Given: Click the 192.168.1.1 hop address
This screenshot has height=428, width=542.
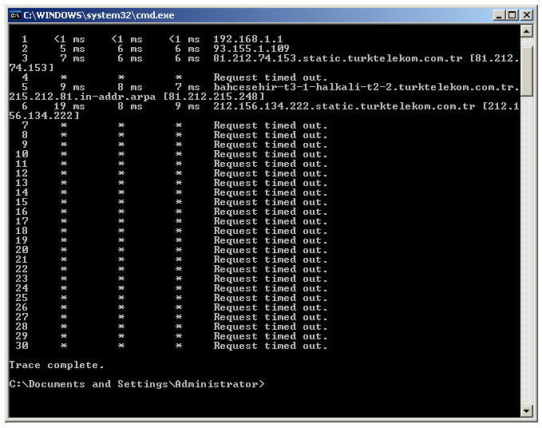Looking at the screenshot, I should tap(247, 39).
